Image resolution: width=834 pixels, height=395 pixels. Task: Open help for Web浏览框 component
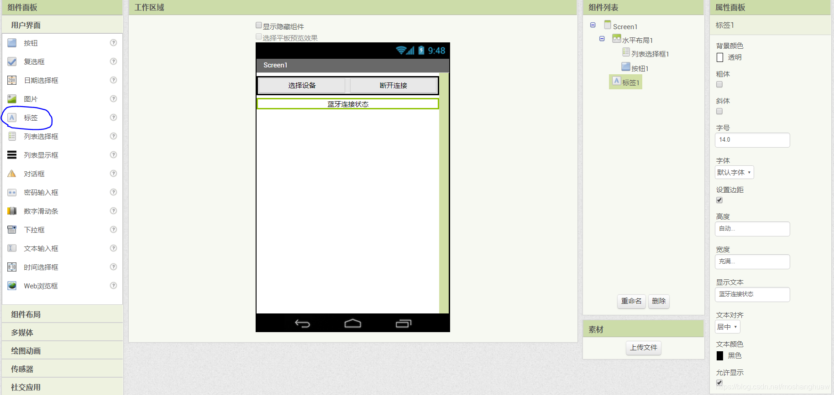pos(114,285)
